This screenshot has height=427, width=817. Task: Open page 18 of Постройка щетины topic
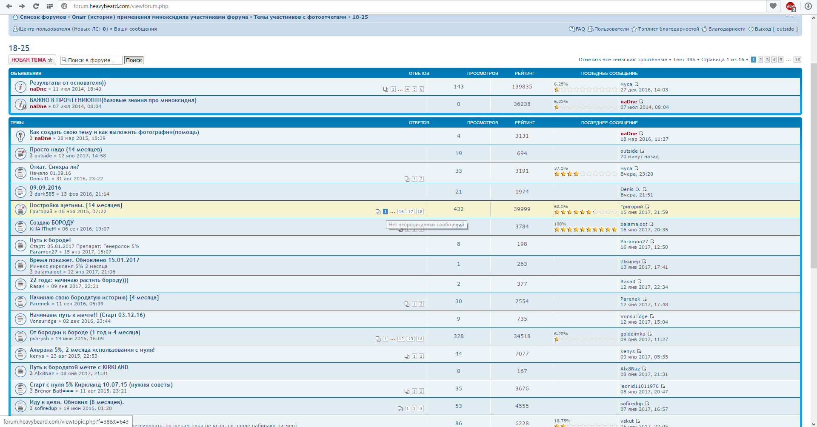(x=420, y=212)
